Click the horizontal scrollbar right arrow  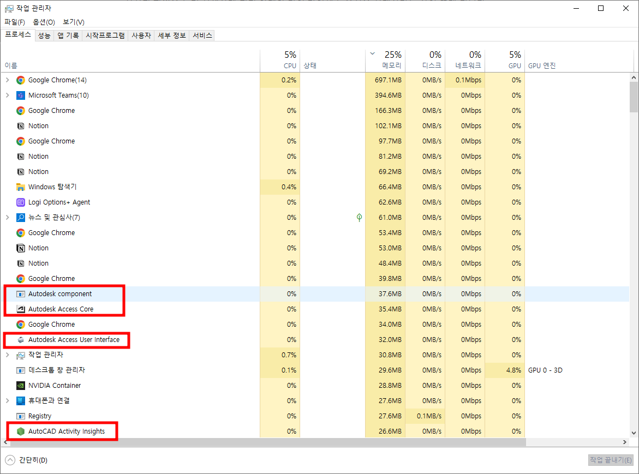[625, 442]
